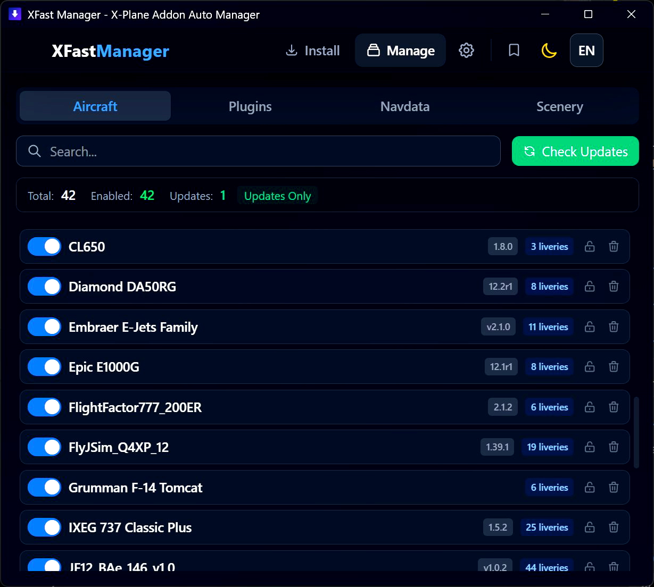654x587 pixels.
Task: Open the settings gear icon
Action: (466, 51)
